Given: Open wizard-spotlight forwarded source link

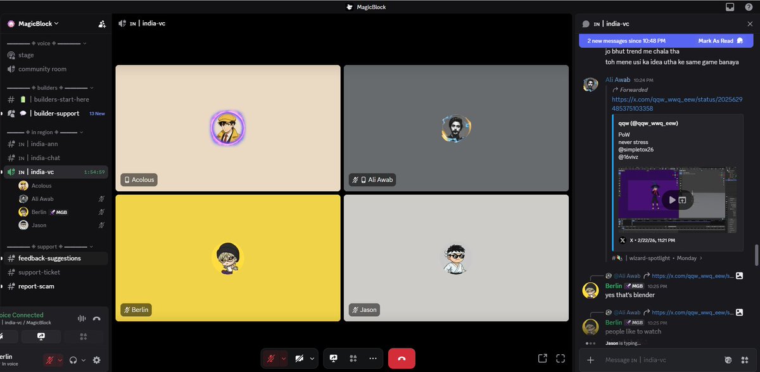Looking at the screenshot, I should [658, 258].
